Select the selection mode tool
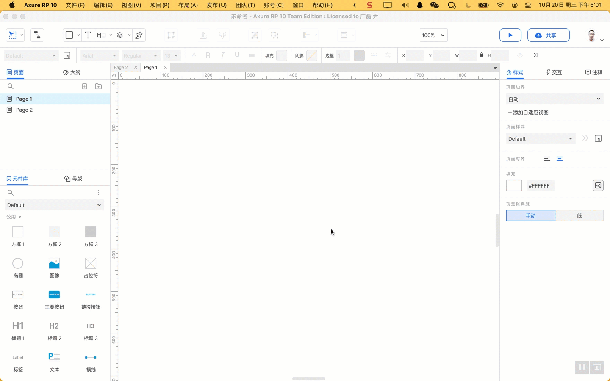The image size is (610, 381). pos(12,35)
